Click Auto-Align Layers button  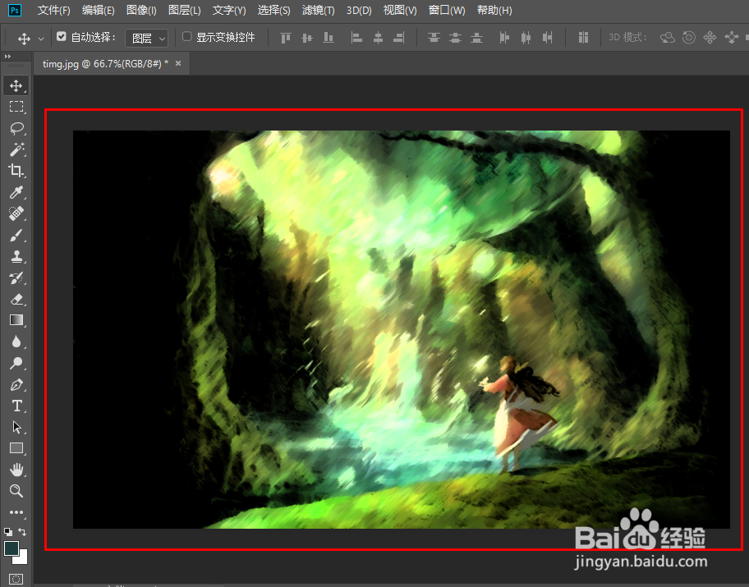click(583, 38)
